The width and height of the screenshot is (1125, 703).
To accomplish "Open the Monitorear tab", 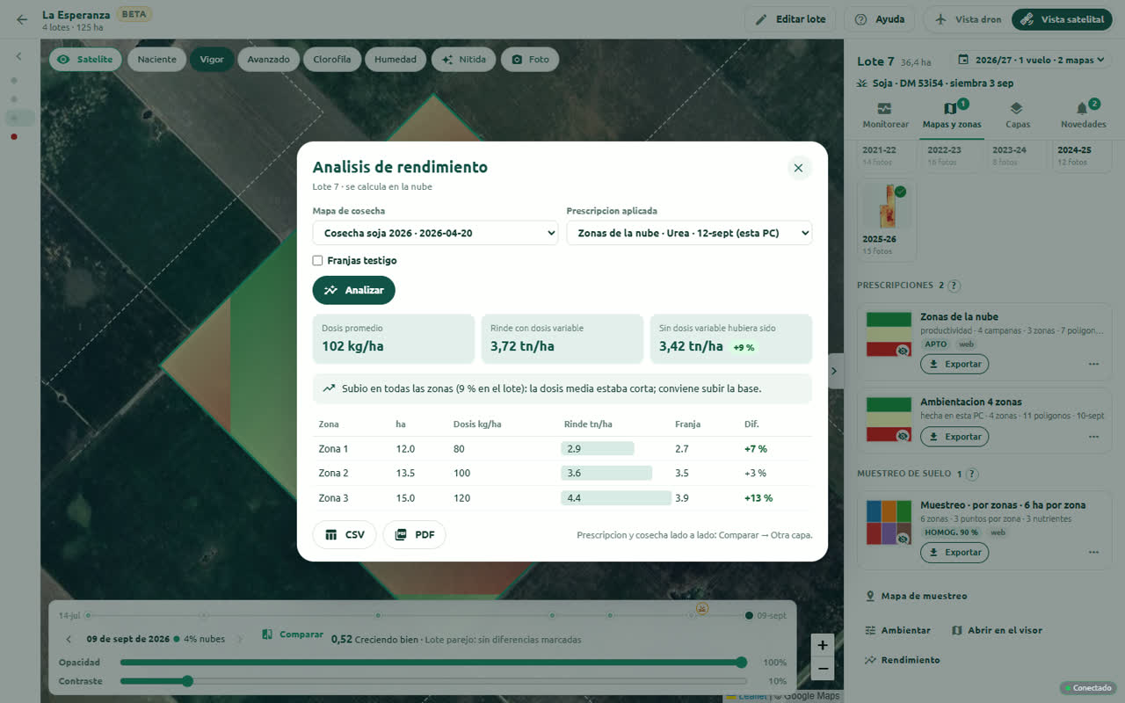I will tap(885, 115).
